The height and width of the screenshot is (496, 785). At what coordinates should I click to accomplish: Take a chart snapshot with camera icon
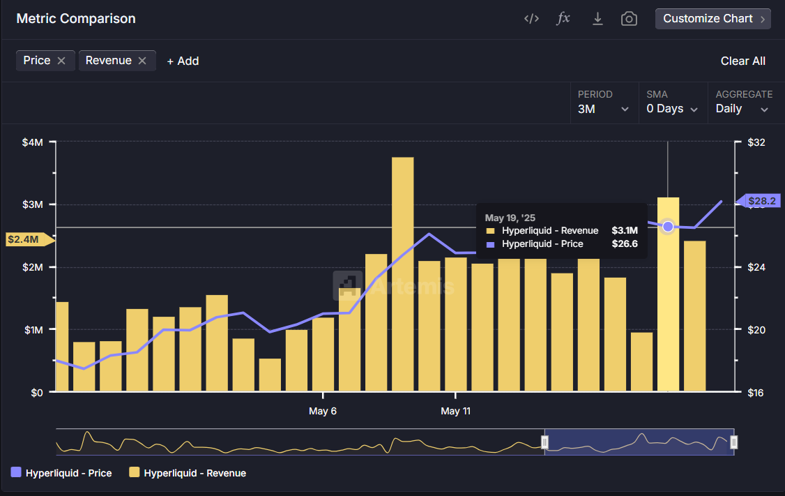coord(629,19)
